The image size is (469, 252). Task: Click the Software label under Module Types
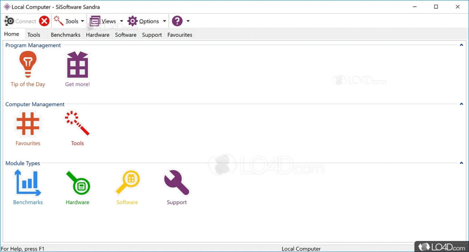click(x=127, y=202)
